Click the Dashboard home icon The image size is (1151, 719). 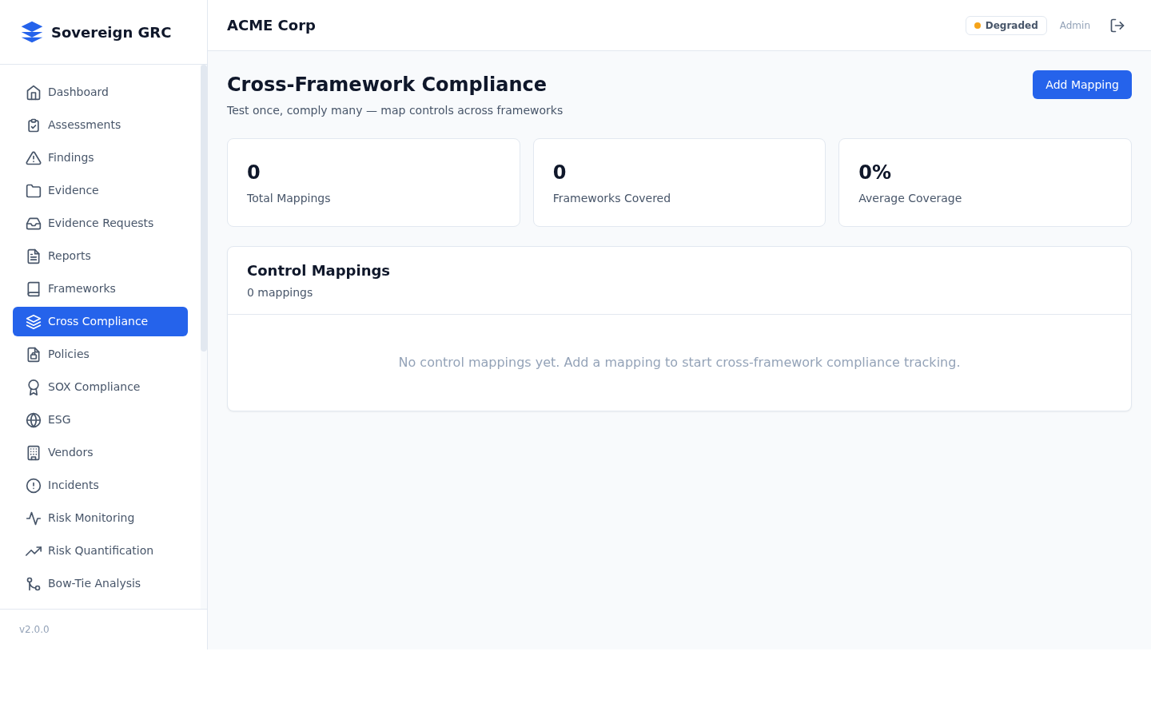point(34,92)
